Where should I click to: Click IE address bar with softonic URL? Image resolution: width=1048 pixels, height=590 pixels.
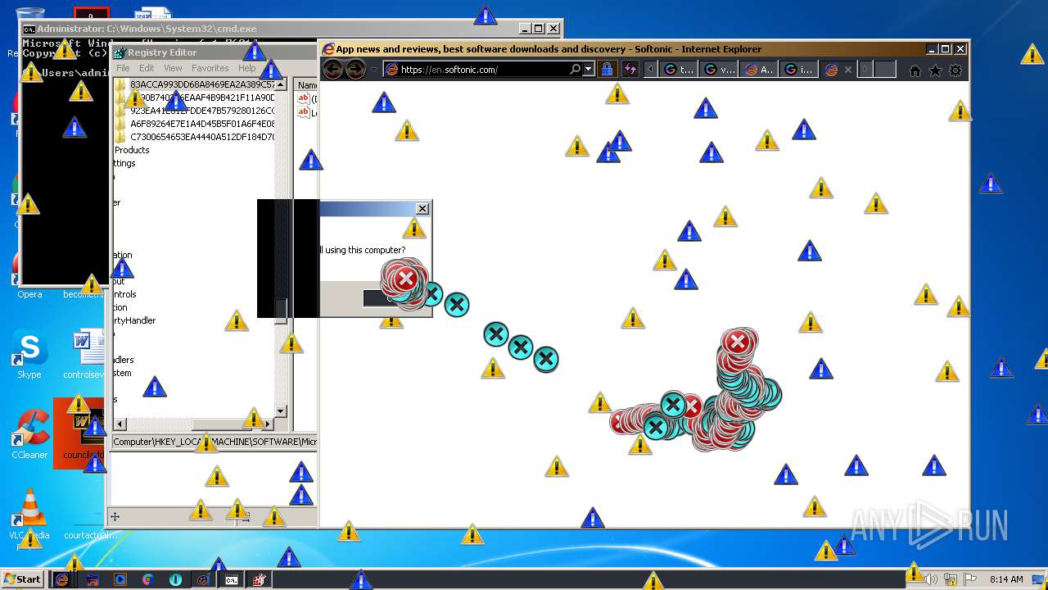pyautogui.click(x=483, y=70)
